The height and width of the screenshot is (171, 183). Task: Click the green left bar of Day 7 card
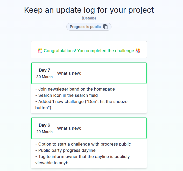point(32,73)
